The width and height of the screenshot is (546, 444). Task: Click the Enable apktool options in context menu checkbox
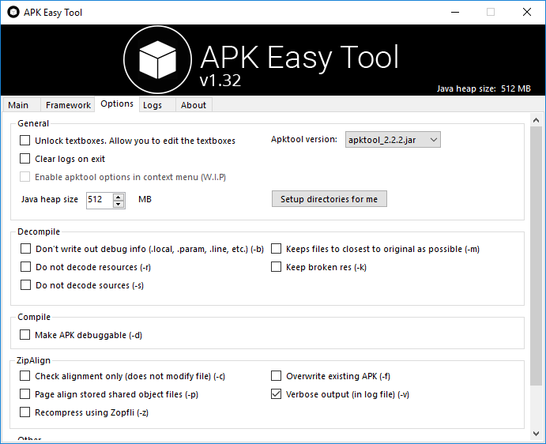tap(24, 176)
